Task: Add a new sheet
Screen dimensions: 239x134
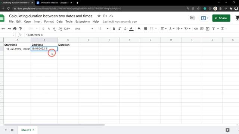Action: click(6, 130)
